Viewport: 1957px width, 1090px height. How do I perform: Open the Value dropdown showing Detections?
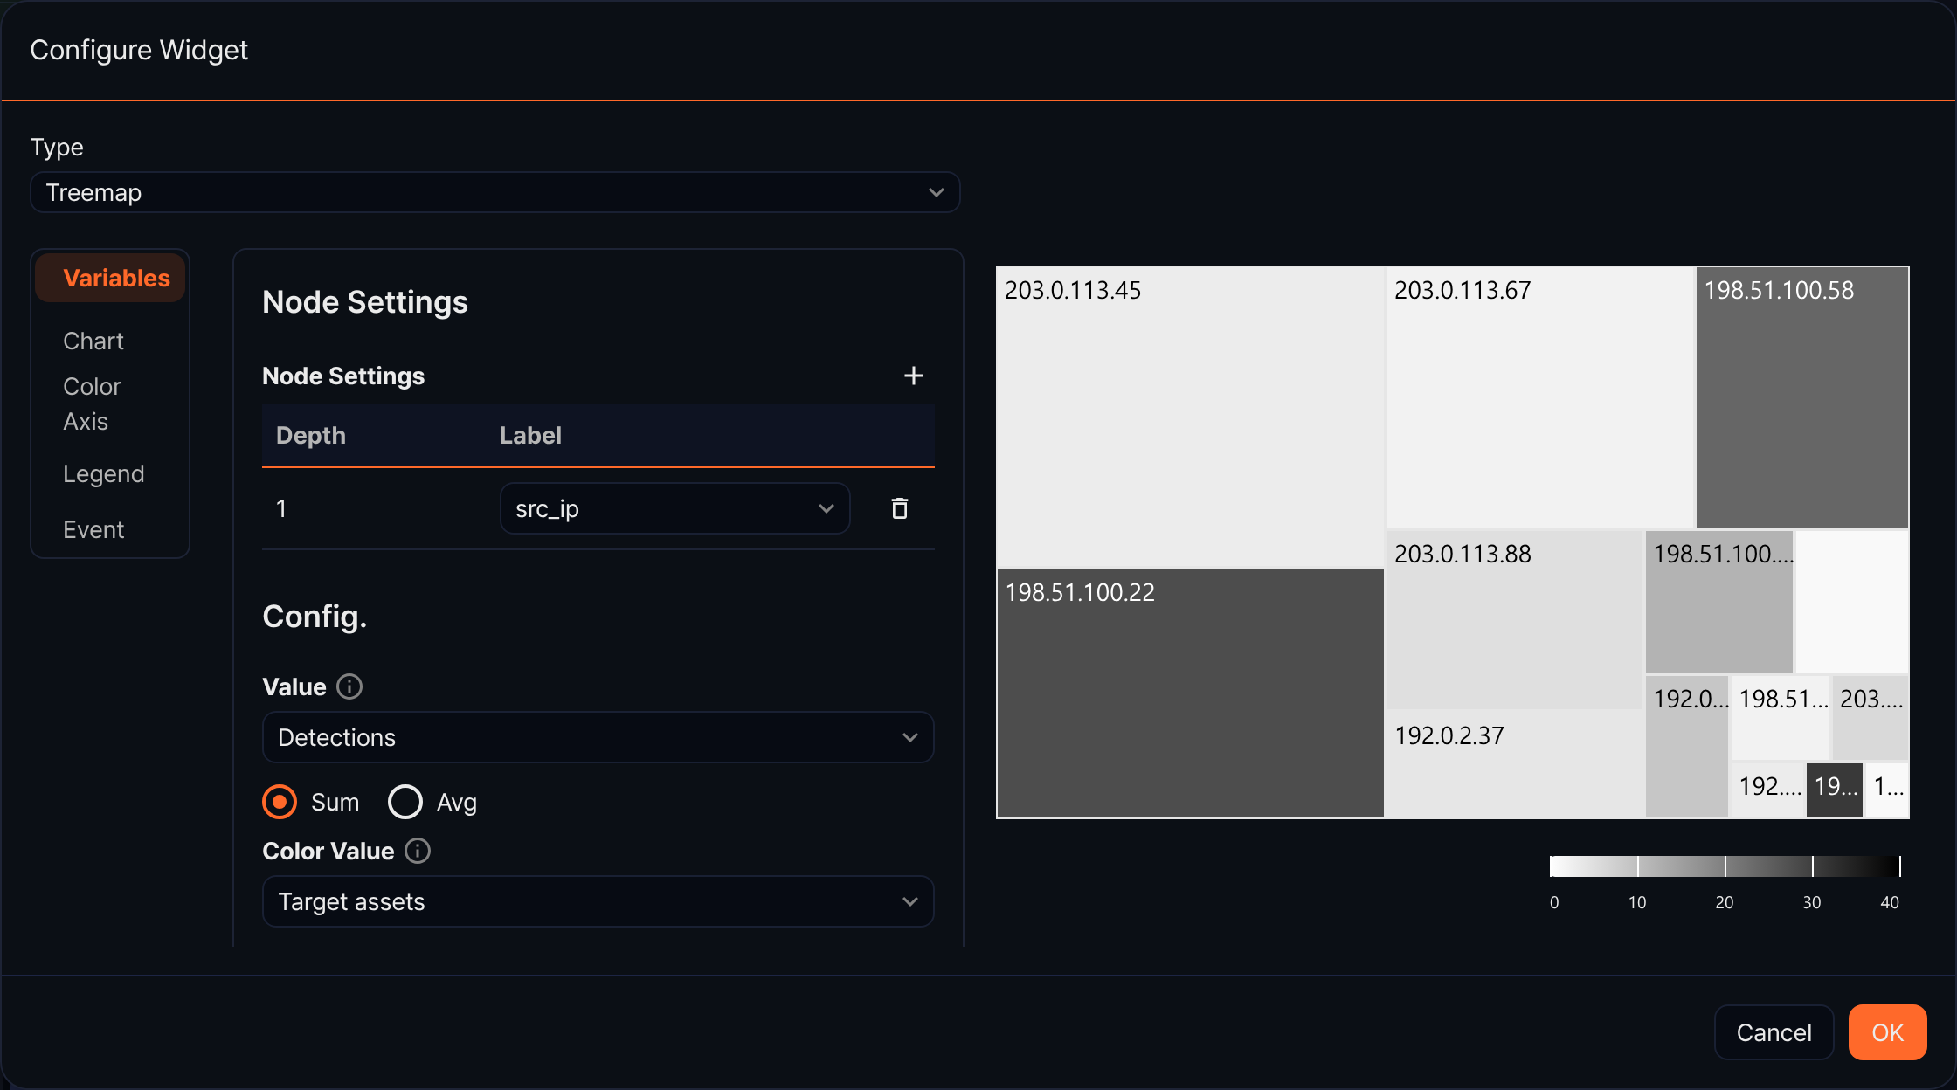pyautogui.click(x=598, y=737)
